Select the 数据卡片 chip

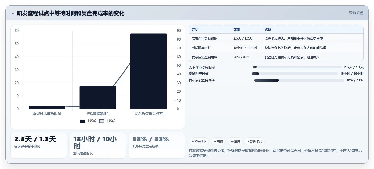[255, 141]
